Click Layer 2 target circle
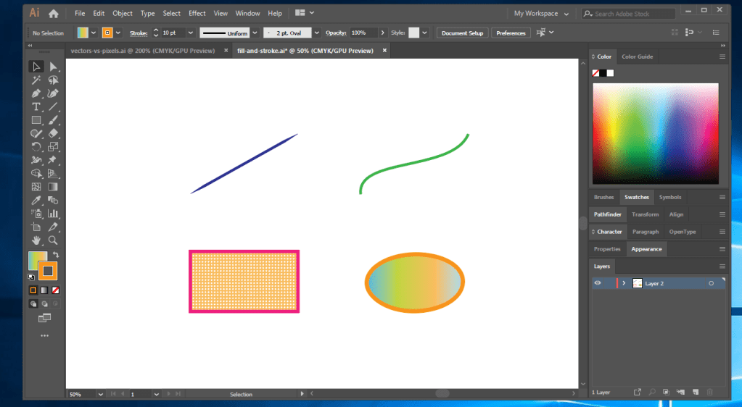742x407 pixels. click(711, 283)
